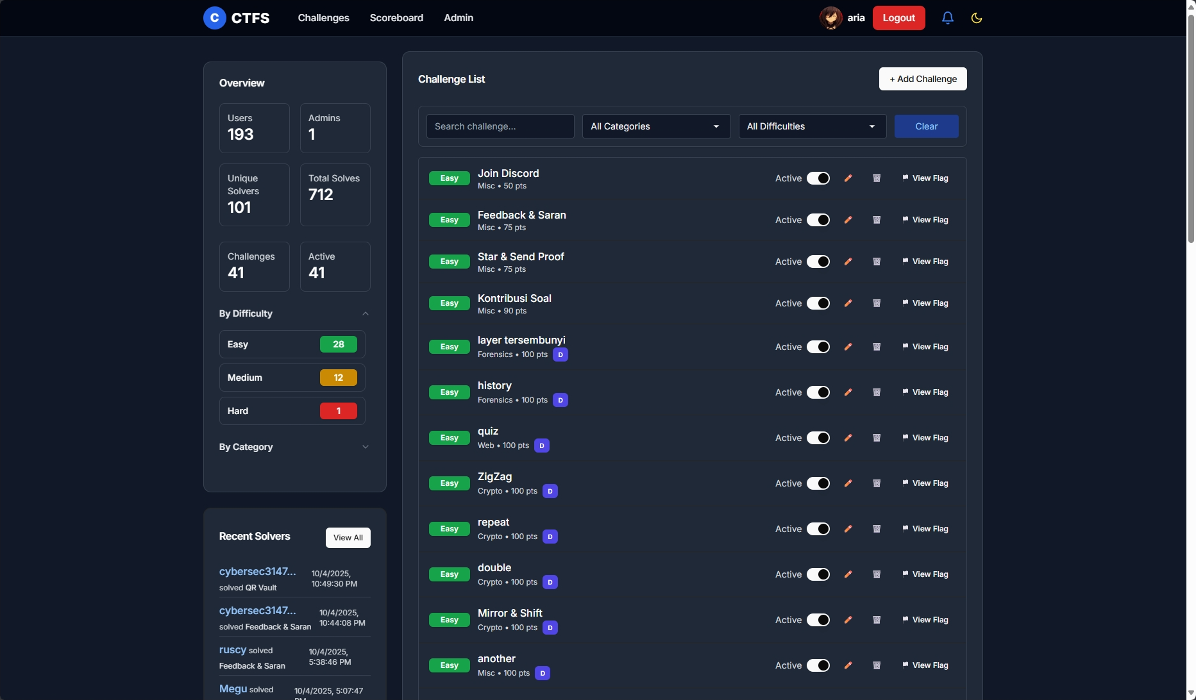
Task: Click Search challenge input field
Action: point(500,126)
